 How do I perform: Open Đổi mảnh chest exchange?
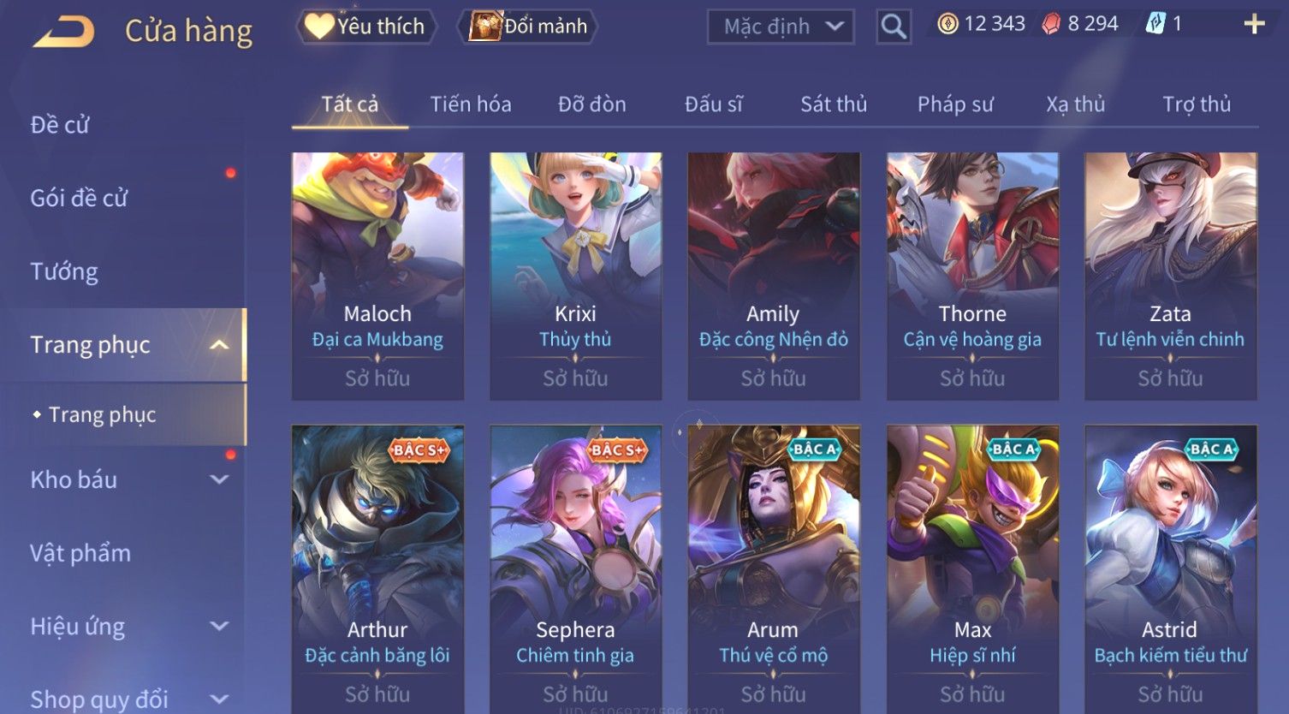pos(528,27)
